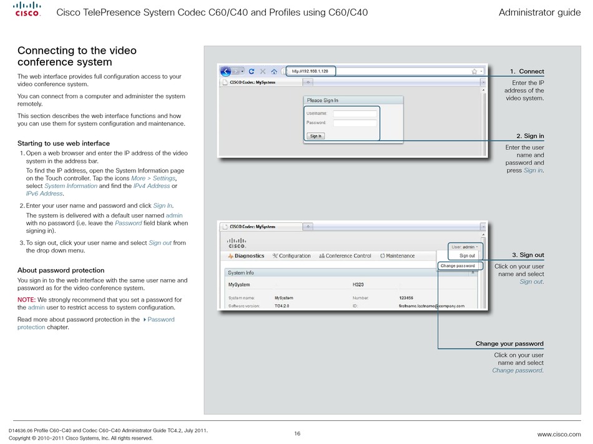Screen dimensions: 593x444
Task: Open the Maintenance menu
Action: pos(398,256)
